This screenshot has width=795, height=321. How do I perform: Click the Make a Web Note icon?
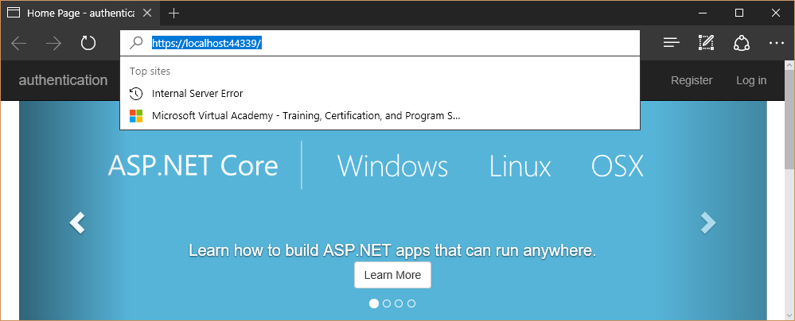click(x=707, y=43)
